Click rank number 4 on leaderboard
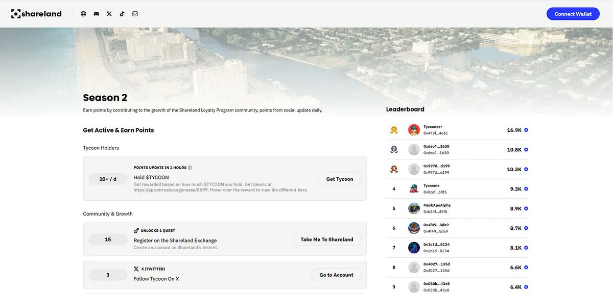 [x=394, y=189]
